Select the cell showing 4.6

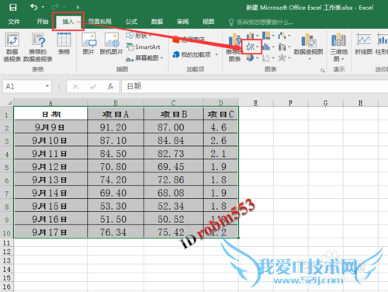coord(220,127)
